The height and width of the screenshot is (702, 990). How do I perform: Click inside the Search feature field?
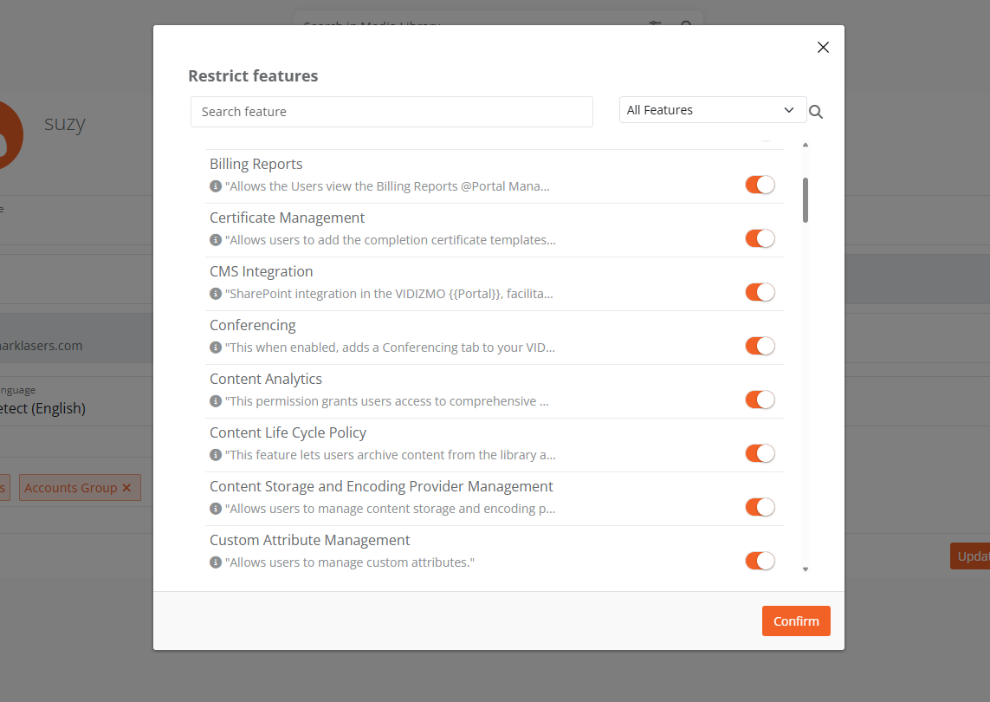(x=391, y=111)
